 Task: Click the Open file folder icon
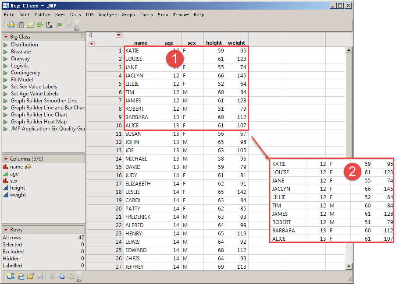(x=30, y=276)
